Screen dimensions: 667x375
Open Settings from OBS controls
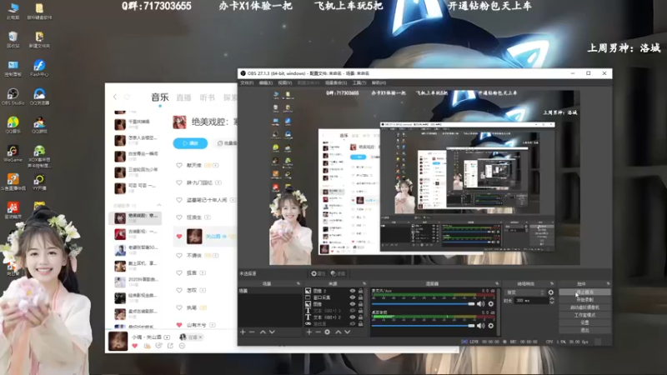tap(584, 322)
